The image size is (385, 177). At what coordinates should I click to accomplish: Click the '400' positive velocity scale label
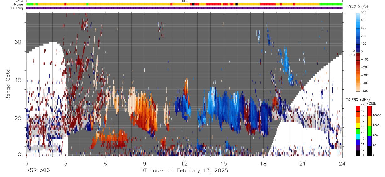(364, 20)
